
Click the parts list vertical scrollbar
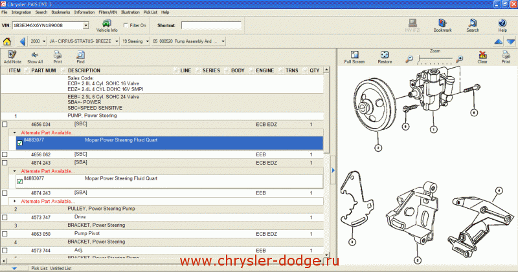(x=326, y=162)
